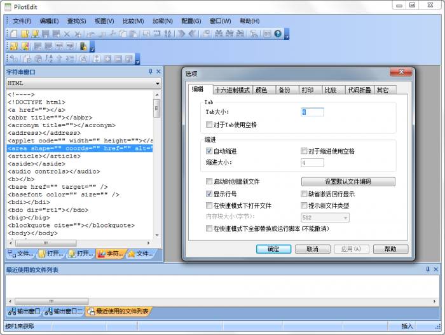Click the 设置默认文件编码 button

(x=348, y=181)
